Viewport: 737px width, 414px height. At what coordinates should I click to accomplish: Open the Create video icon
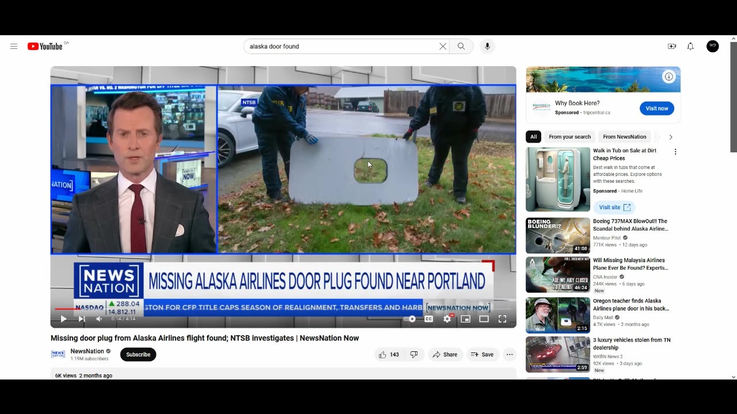[x=672, y=47]
